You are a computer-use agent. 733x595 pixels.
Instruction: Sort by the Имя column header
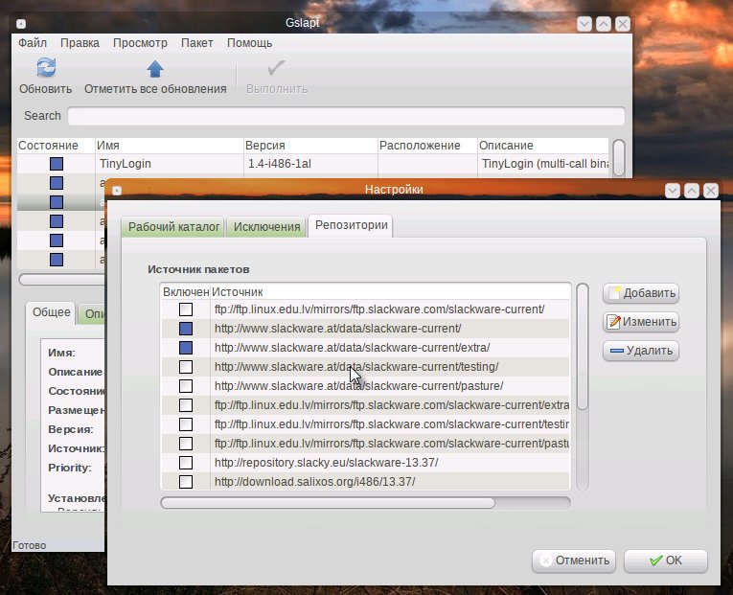point(170,146)
